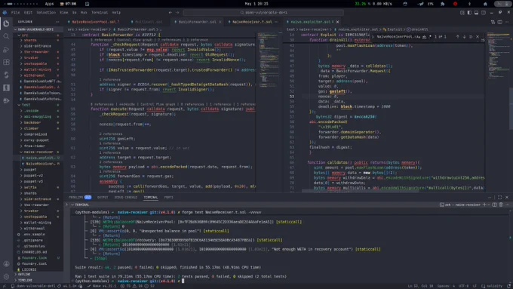Switch to DEBUG CONSOLE panel tab
The height and width of the screenshot is (289, 513).
pos(126,198)
